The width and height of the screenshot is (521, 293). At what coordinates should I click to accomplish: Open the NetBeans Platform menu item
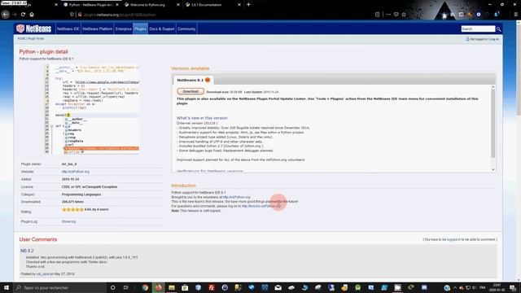click(98, 29)
